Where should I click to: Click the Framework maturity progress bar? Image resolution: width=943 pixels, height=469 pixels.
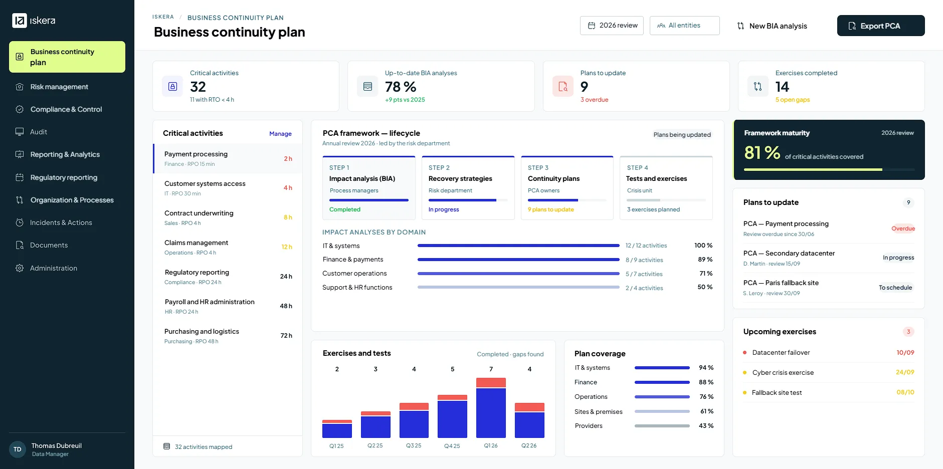click(829, 169)
